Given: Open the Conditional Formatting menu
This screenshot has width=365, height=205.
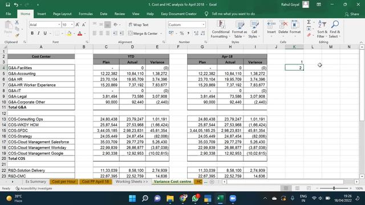Looking at the screenshot, I should click(x=220, y=30).
